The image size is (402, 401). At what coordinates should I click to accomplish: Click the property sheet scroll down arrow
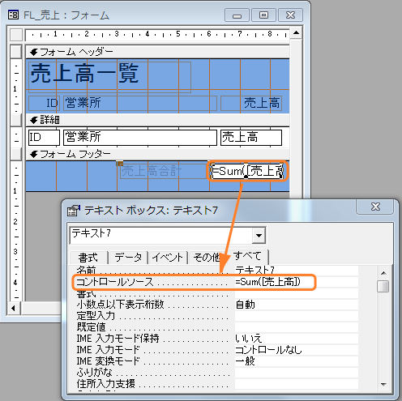pos(383,385)
